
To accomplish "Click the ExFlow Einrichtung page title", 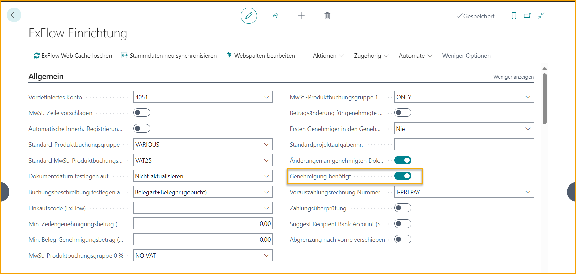I will click(x=78, y=33).
